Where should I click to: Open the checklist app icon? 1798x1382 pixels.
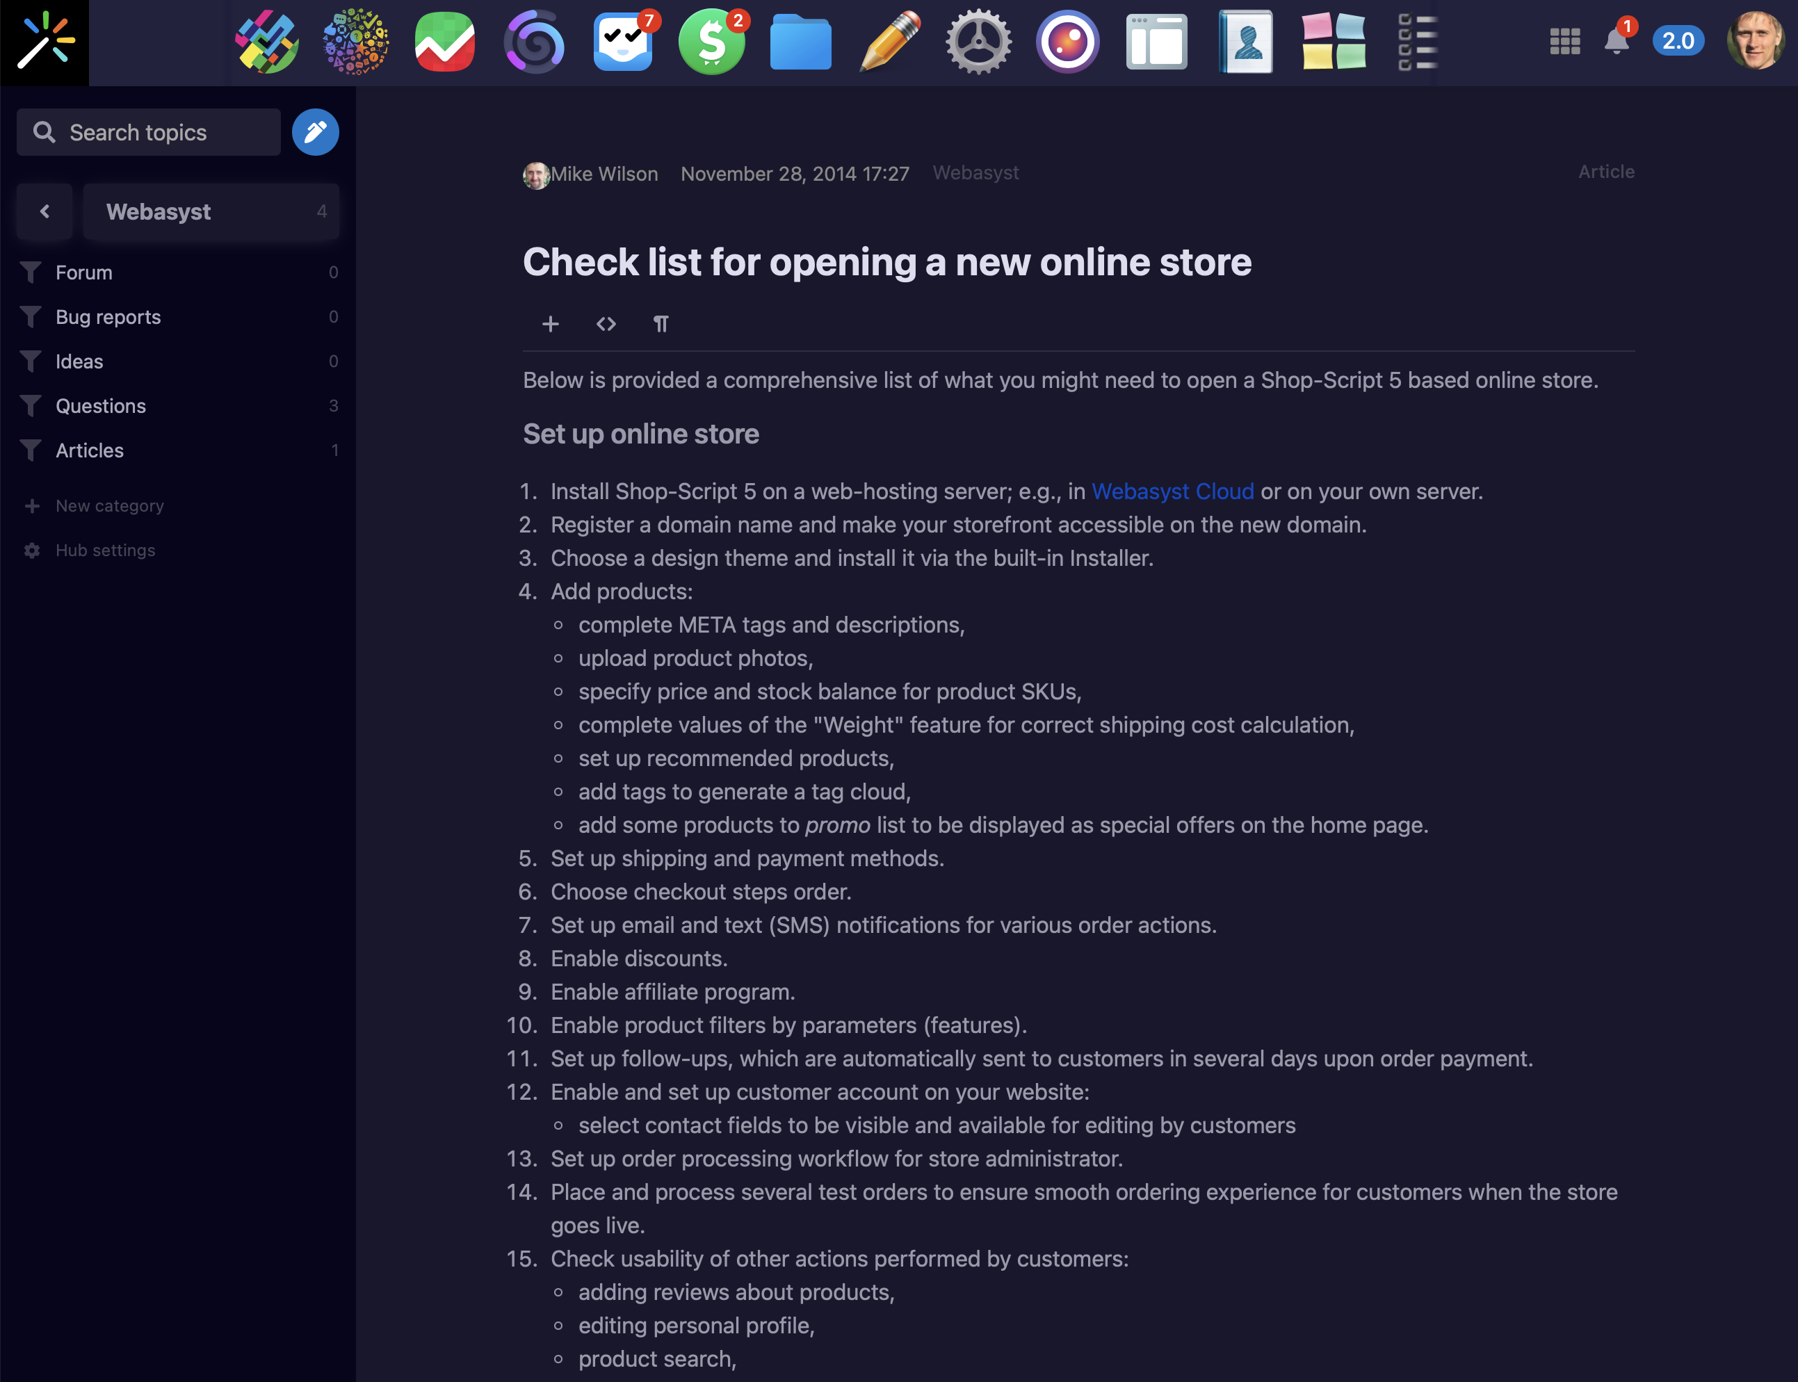point(1417,41)
